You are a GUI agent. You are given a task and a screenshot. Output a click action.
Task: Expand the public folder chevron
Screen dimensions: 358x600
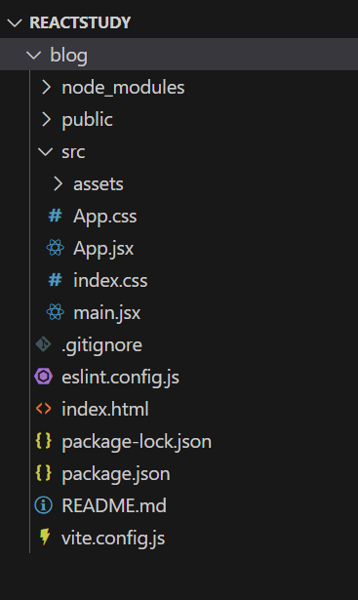click(46, 119)
